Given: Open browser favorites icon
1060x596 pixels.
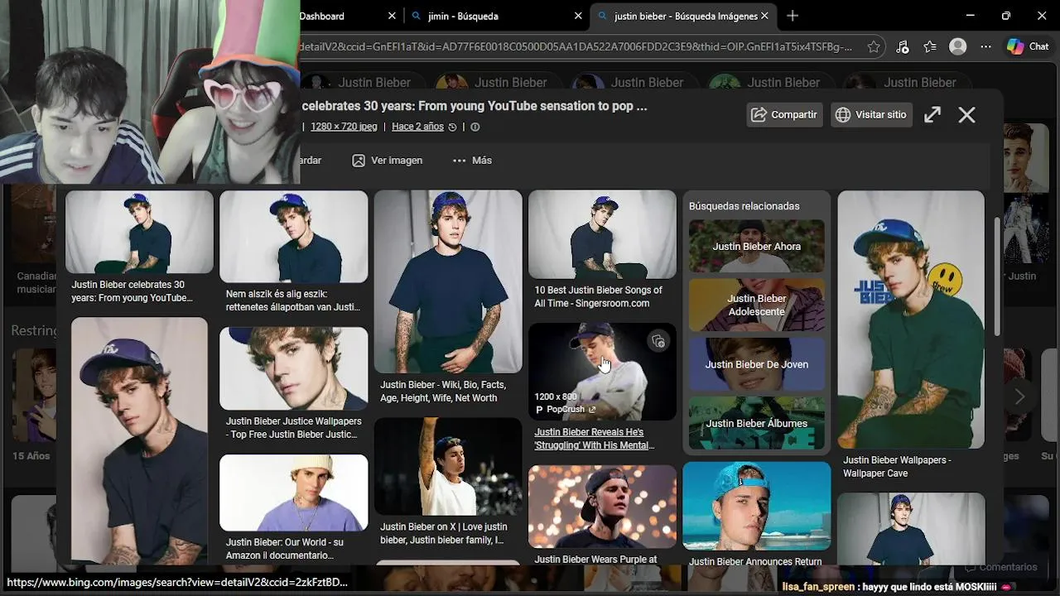Looking at the screenshot, I should coord(930,47).
